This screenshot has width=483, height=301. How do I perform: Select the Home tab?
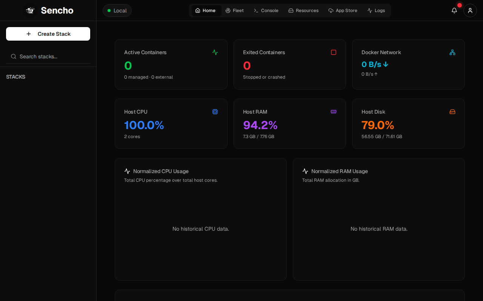(206, 11)
